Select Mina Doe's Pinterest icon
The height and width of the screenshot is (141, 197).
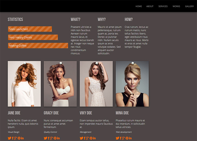click(127, 138)
